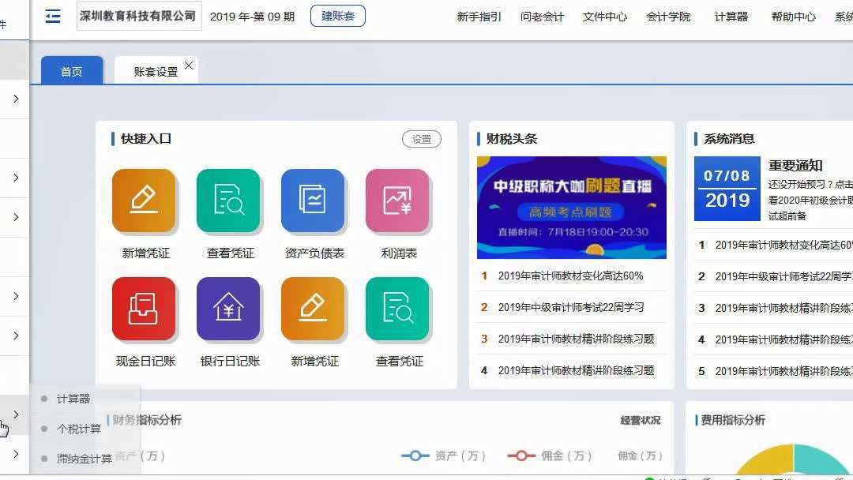Select 个税计算 from the calculator submenu
This screenshot has width=853, height=480.
80,428
